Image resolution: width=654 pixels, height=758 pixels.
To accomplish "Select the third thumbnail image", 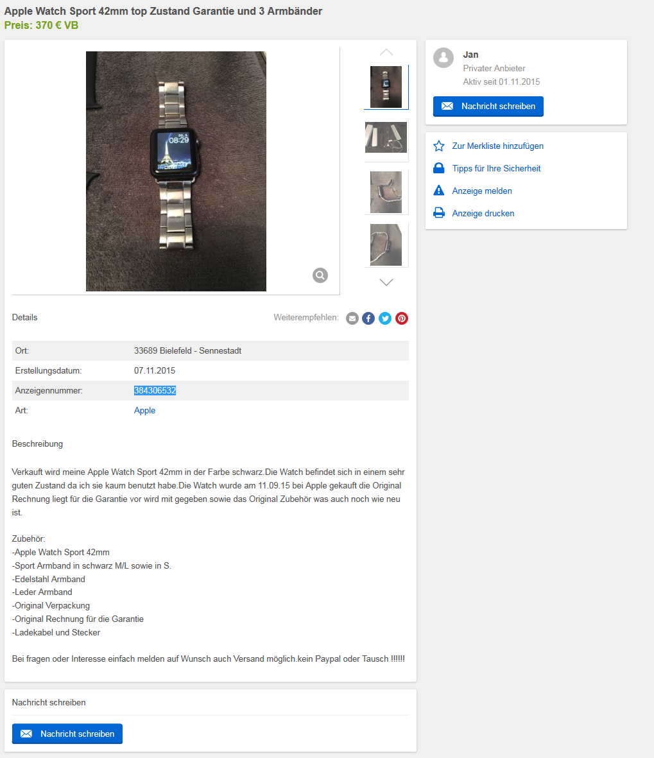I will (386, 192).
